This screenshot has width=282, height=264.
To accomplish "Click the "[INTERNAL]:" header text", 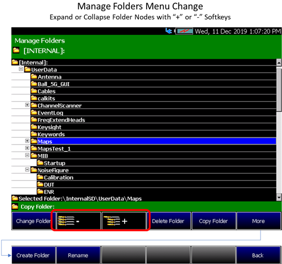I will click(44, 51).
